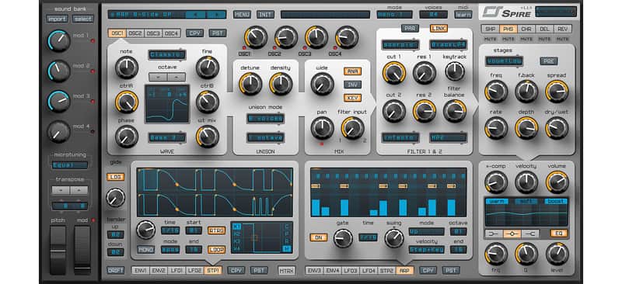Open the unison mode voices dropdown

coord(265,118)
